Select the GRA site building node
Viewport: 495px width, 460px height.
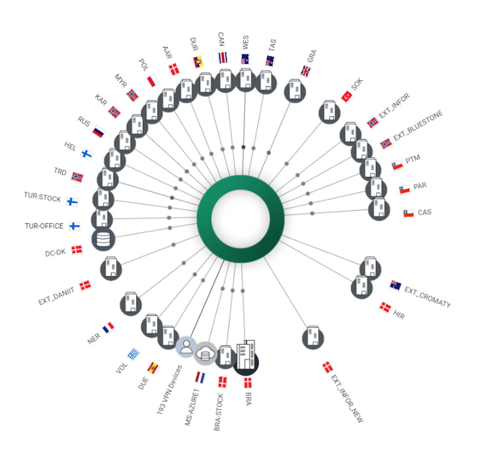click(295, 91)
